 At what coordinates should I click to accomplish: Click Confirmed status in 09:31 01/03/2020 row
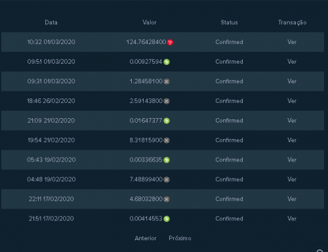click(229, 81)
